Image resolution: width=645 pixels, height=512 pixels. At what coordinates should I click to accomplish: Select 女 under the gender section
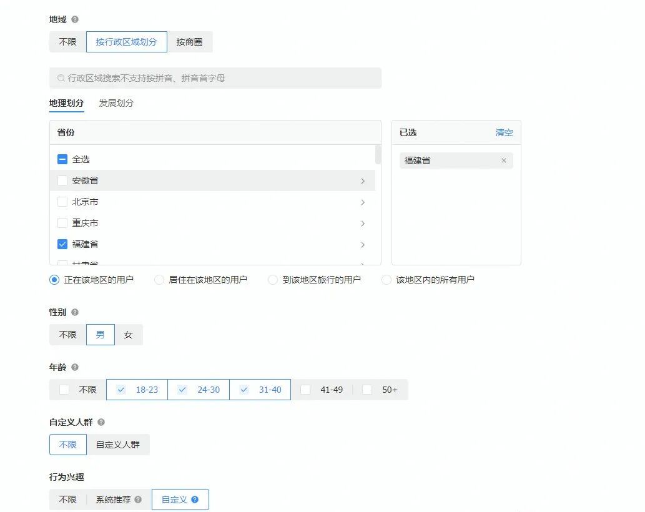point(129,335)
